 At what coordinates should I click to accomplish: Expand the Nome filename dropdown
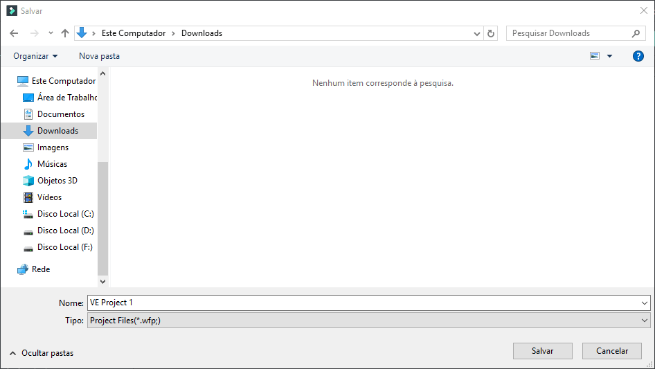(644, 303)
